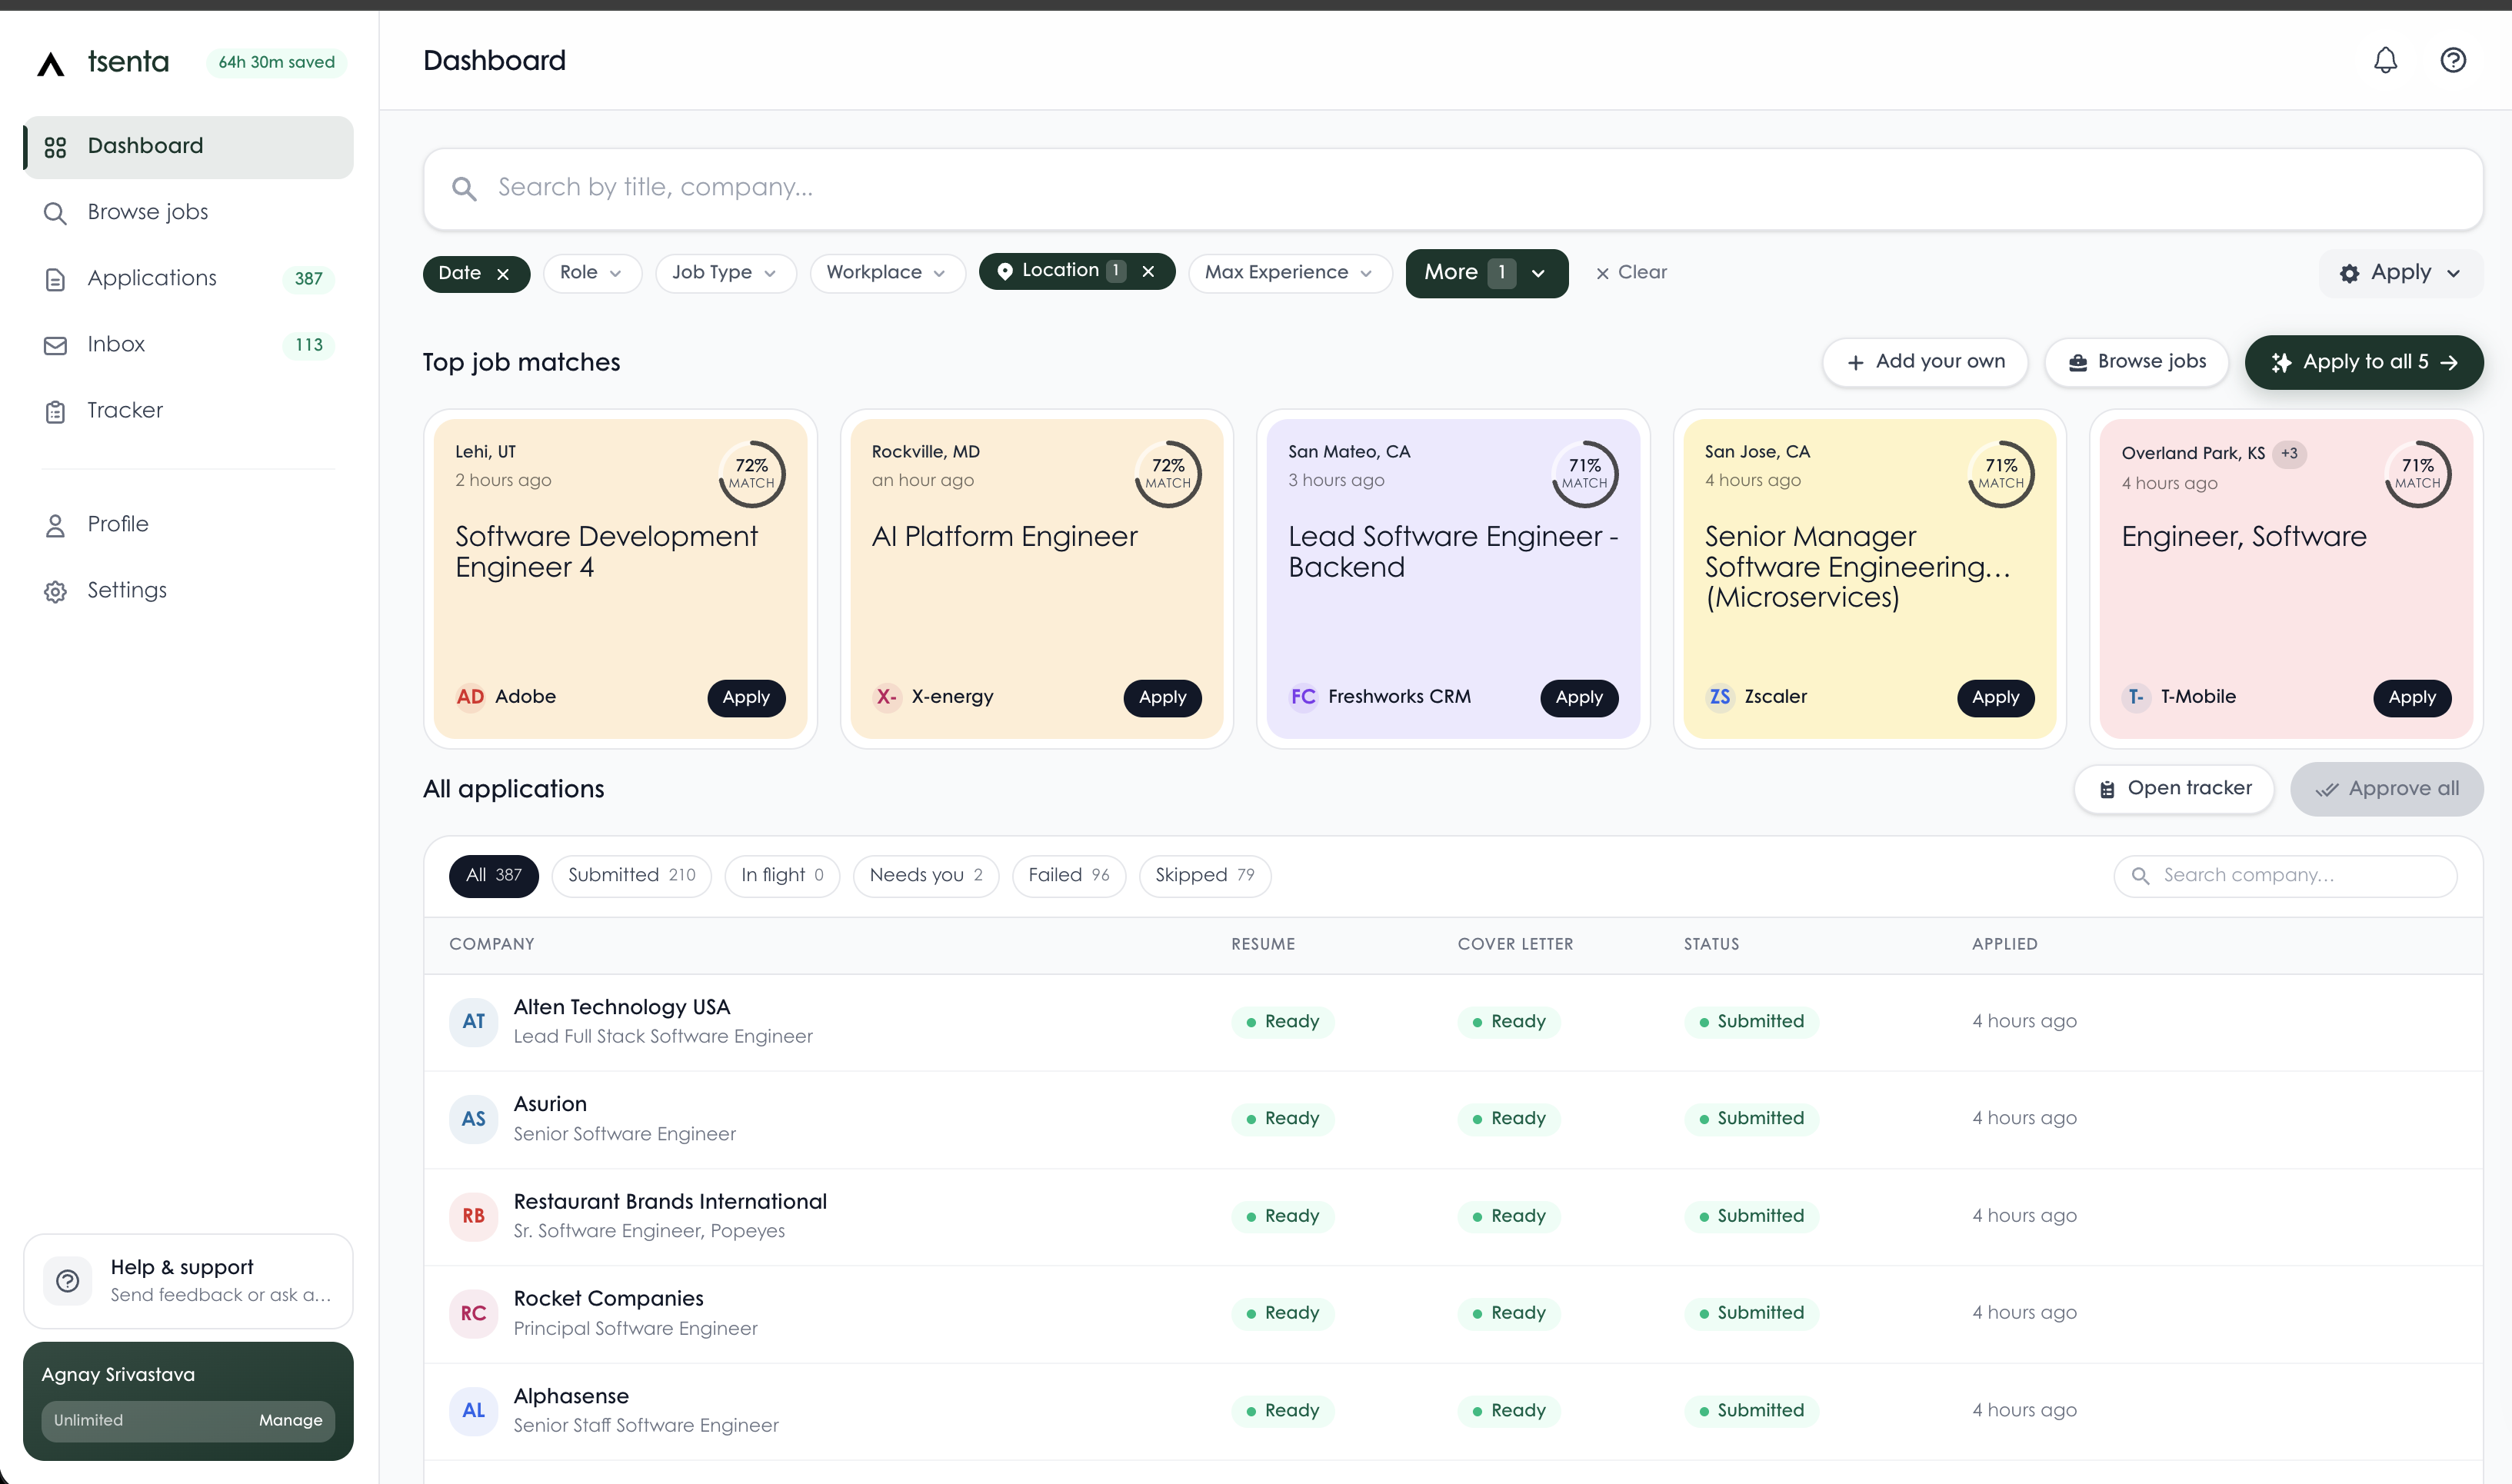Click the Browse jobs button near top matches
This screenshot has width=2512, height=1484.
click(x=2137, y=362)
